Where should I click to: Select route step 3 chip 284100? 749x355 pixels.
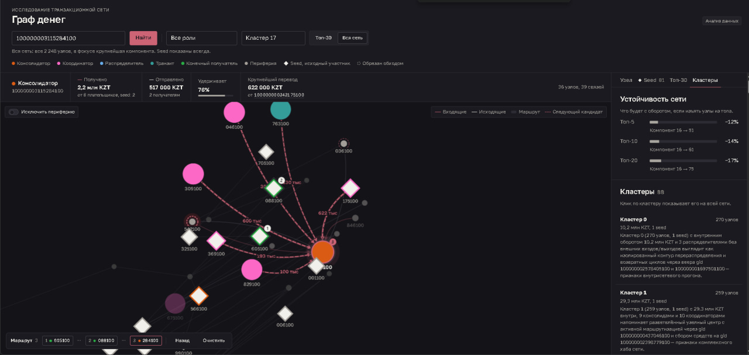tap(146, 340)
